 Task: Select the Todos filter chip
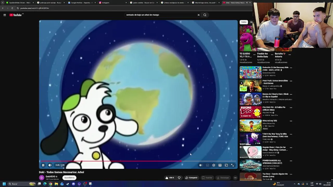coord(244,22)
